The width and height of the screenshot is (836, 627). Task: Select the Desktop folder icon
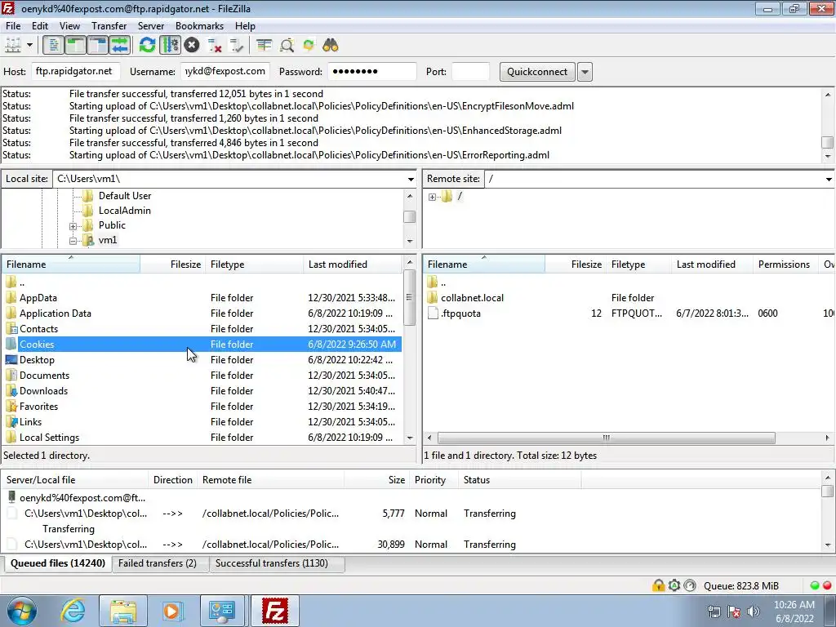(x=11, y=360)
